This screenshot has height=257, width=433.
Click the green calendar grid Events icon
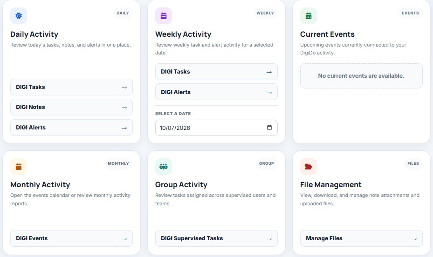pyautogui.click(x=309, y=16)
